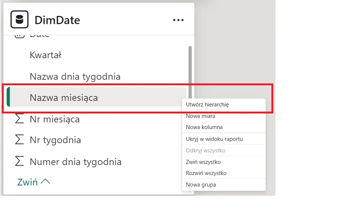The width and height of the screenshot is (364, 211).
Task: Click the chevron arrow next to Zwiń
Action: pyautogui.click(x=45, y=182)
